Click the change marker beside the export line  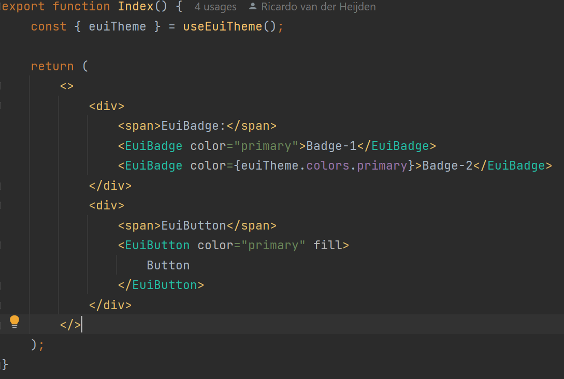coord(2,7)
